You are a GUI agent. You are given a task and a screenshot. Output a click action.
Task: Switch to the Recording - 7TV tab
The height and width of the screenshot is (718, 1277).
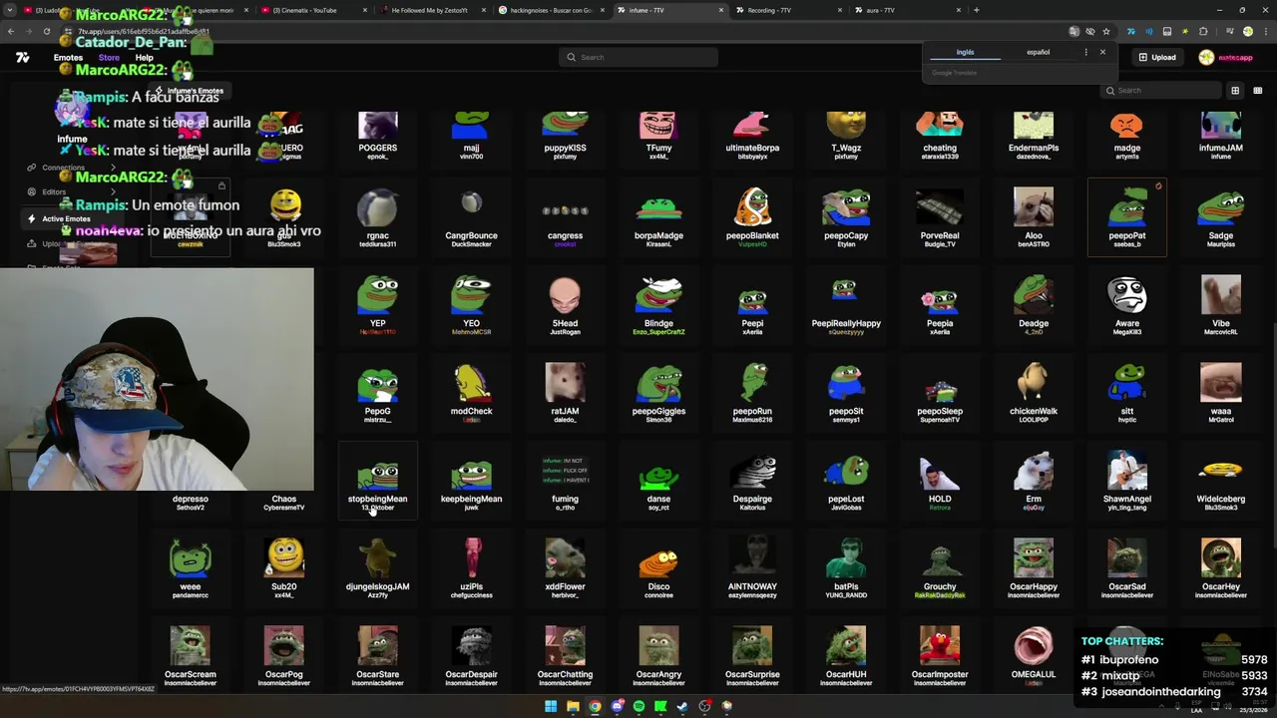pos(788,10)
